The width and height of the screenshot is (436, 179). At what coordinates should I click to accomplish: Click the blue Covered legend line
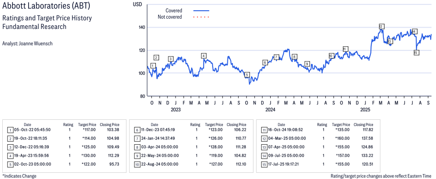point(201,11)
